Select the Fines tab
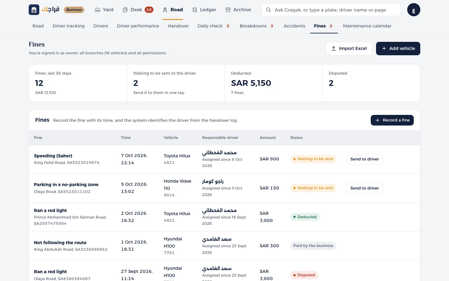Image resolution: width=449 pixels, height=281 pixels. click(x=324, y=26)
